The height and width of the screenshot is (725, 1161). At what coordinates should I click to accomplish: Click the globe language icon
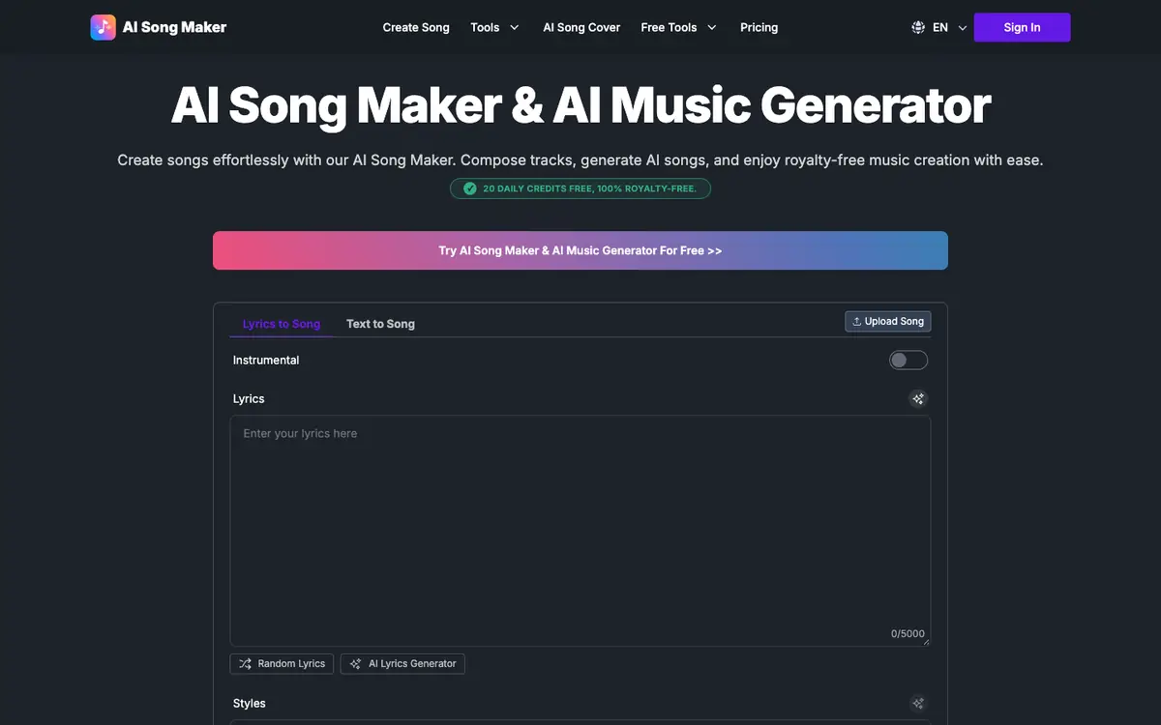click(x=918, y=27)
